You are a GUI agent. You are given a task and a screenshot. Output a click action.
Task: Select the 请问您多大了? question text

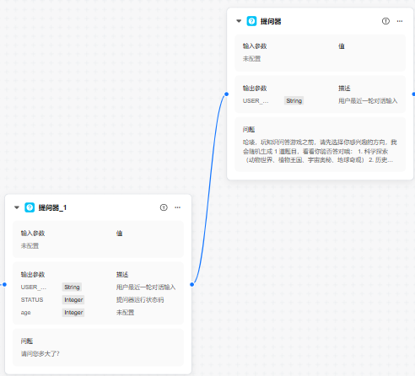click(x=40, y=353)
